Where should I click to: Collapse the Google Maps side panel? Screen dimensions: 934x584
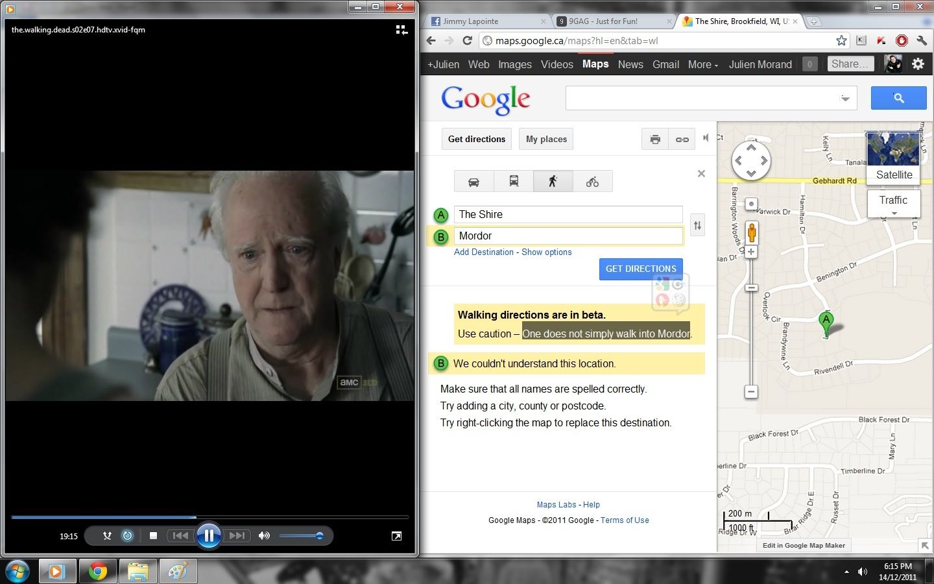[x=706, y=138]
